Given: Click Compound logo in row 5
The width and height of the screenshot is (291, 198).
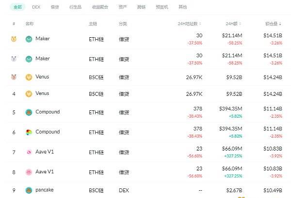Looking at the screenshot, I should [x=29, y=112].
